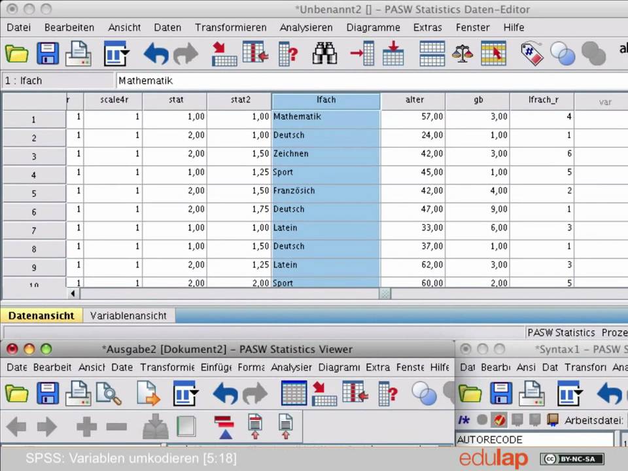This screenshot has height=471, width=628.
Task: Select the scale4r column header
Action: [114, 100]
